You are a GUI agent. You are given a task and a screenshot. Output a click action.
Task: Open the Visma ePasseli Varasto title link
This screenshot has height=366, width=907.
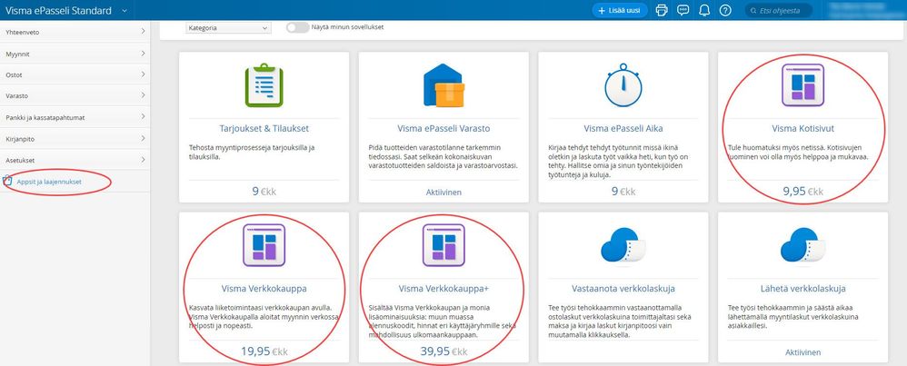point(444,128)
